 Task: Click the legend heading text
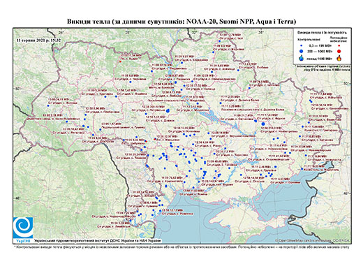[322, 32]
